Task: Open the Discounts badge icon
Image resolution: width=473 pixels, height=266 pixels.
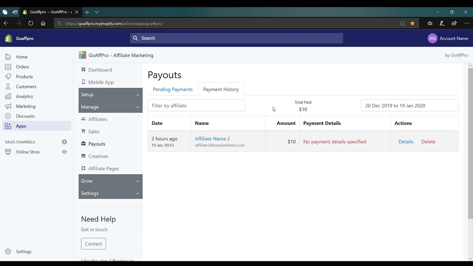Action: tap(8, 116)
